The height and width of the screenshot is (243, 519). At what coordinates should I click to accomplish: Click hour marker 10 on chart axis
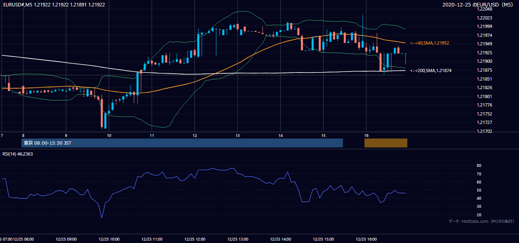click(x=108, y=135)
